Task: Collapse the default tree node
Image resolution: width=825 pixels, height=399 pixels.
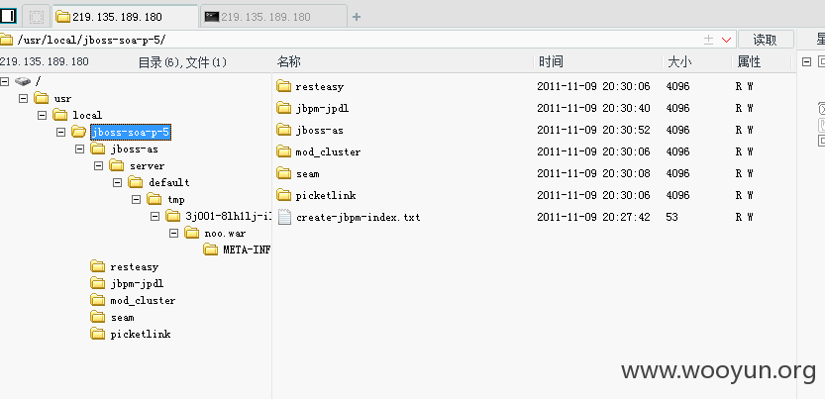Action: point(118,182)
